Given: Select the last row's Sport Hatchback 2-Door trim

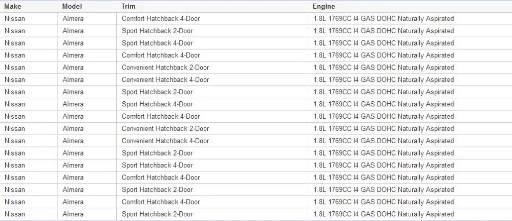Looking at the screenshot, I should pyautogui.click(x=157, y=214).
